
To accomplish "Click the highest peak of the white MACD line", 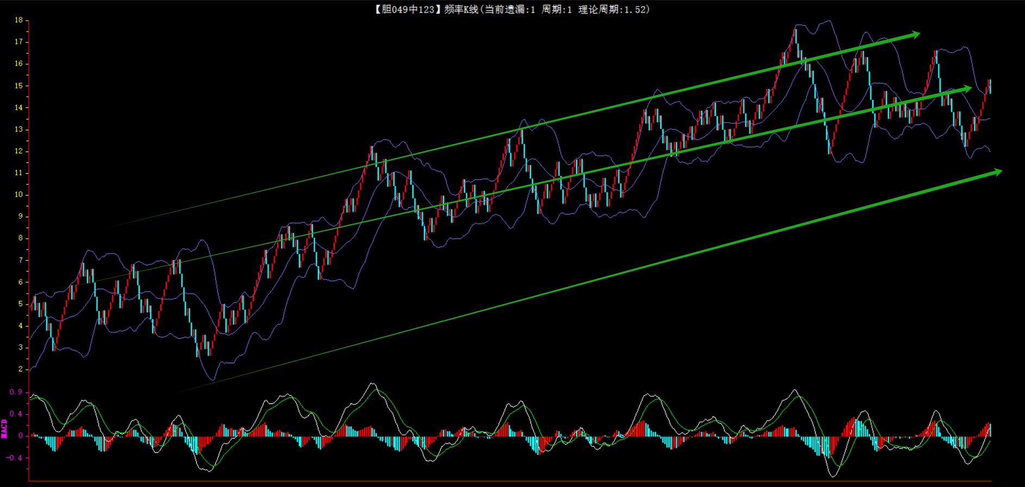I will pyautogui.click(x=372, y=384).
